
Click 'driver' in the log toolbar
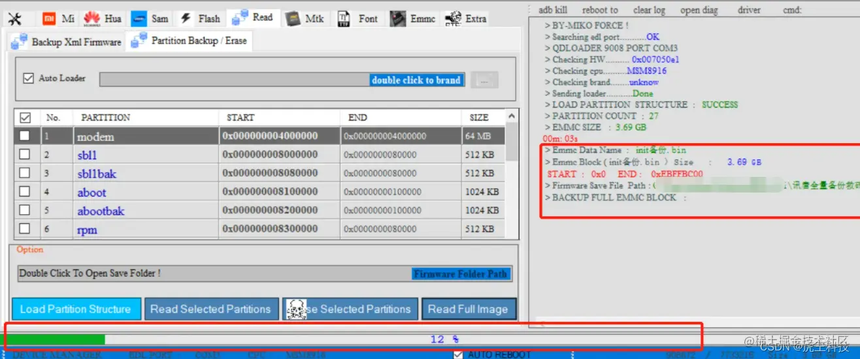click(749, 10)
